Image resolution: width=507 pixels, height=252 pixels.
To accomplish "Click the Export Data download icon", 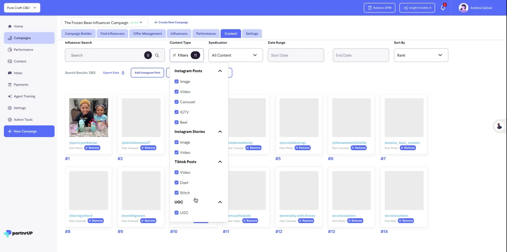I will click(x=123, y=72).
